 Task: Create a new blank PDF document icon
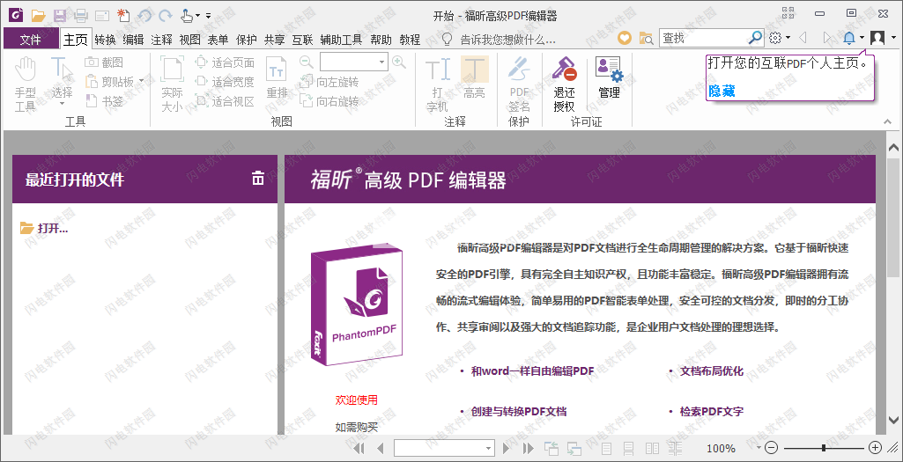click(x=123, y=16)
